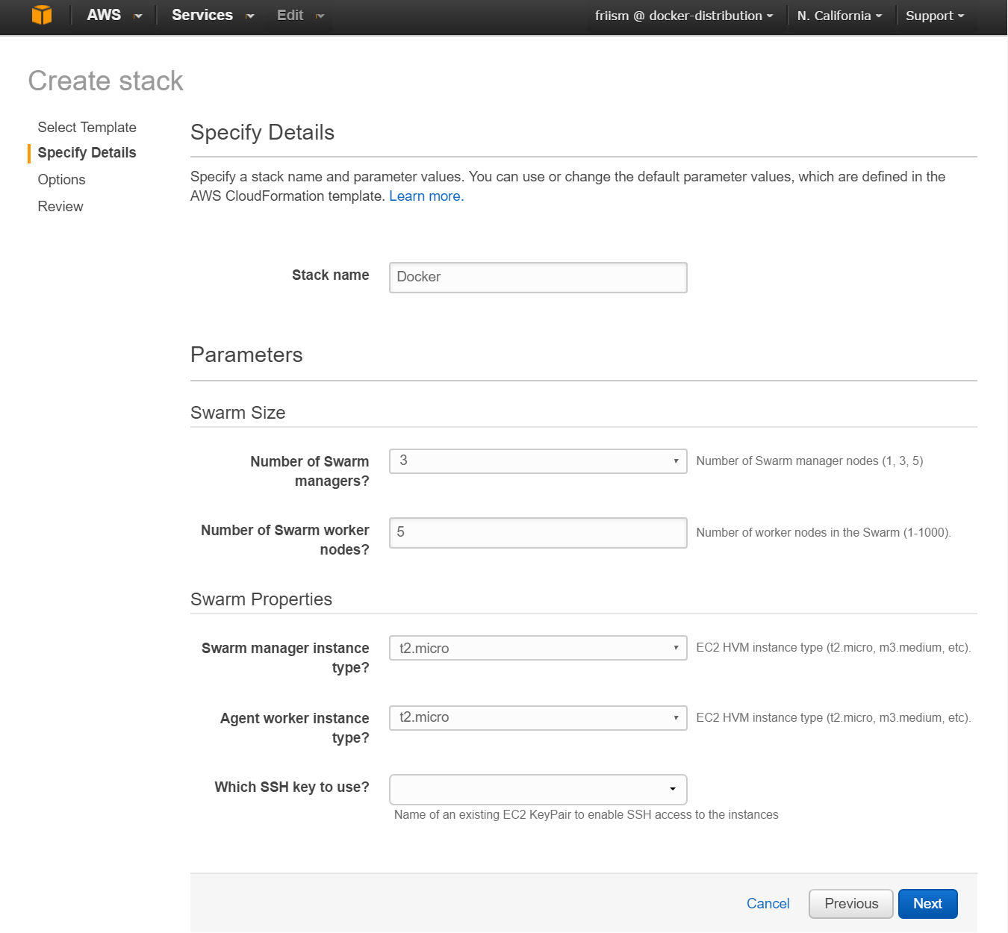Click the Previous button
Viewport: 1008px width, 933px height.
(851, 904)
